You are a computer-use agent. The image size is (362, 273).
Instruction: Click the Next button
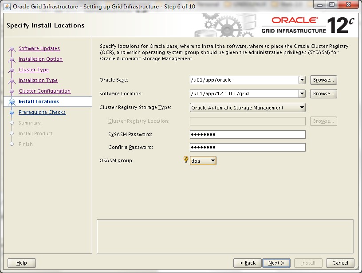click(276, 263)
